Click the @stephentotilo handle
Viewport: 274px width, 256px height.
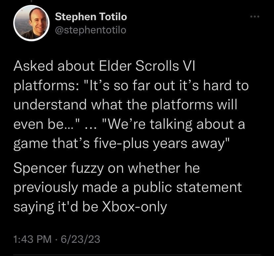90,30
